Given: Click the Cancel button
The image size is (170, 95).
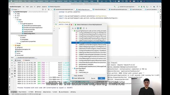Looking at the screenshot, I should point(93,78).
